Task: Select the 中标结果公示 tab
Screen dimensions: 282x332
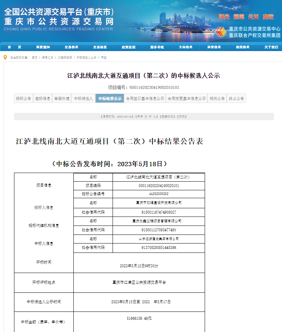Action: (x=110, y=99)
